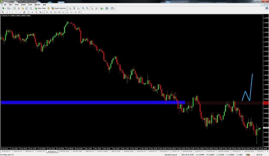Toggle chart Auto Scroll icon
This screenshot has width=269, height=156.
tap(92, 8)
